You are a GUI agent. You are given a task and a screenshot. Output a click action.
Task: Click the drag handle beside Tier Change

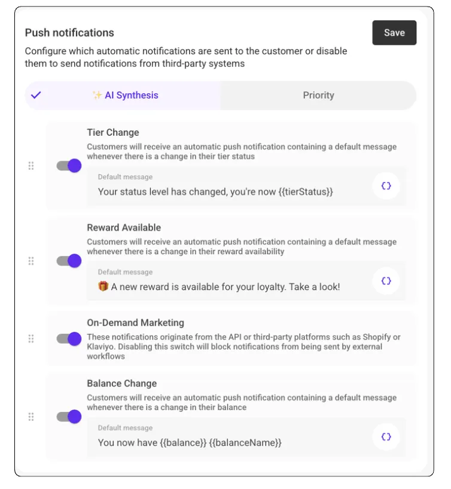[31, 166]
